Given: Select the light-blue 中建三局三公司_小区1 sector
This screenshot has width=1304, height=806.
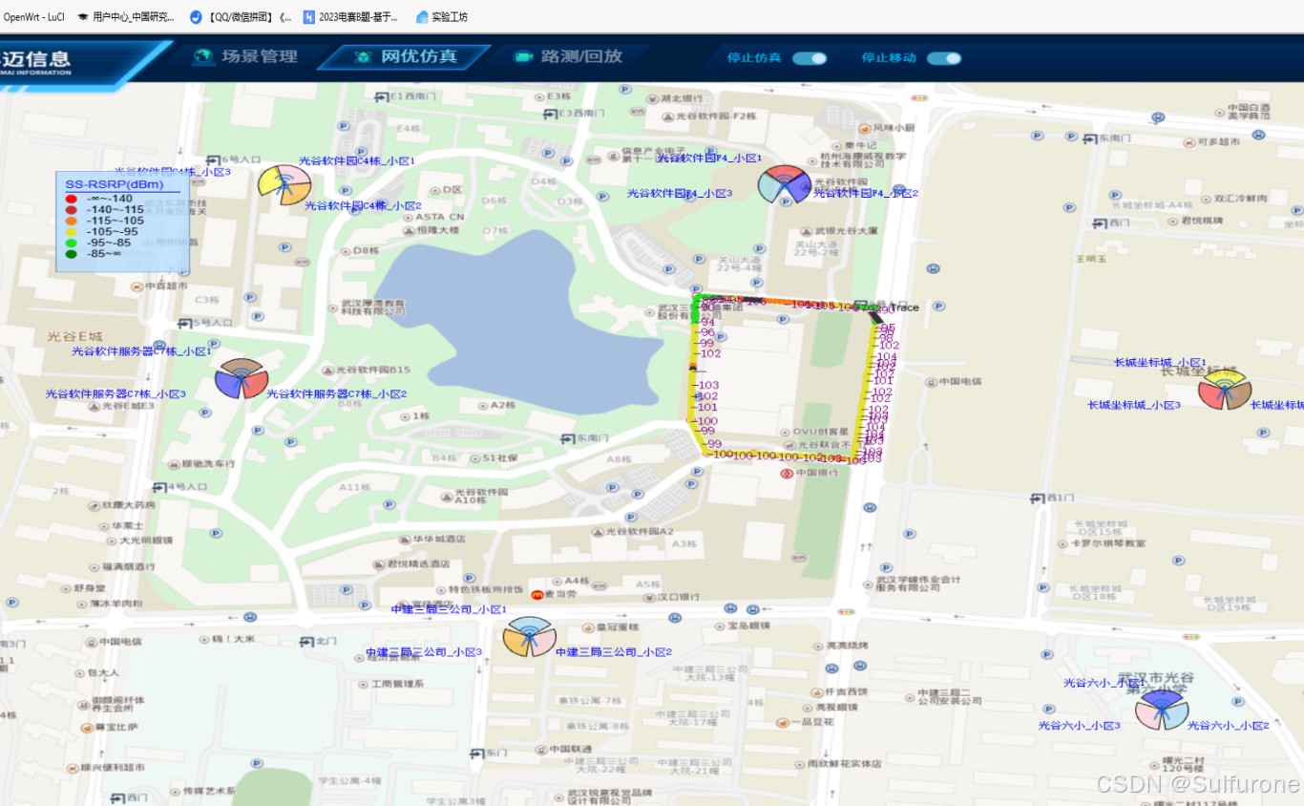Looking at the screenshot, I should pyautogui.click(x=530, y=625).
